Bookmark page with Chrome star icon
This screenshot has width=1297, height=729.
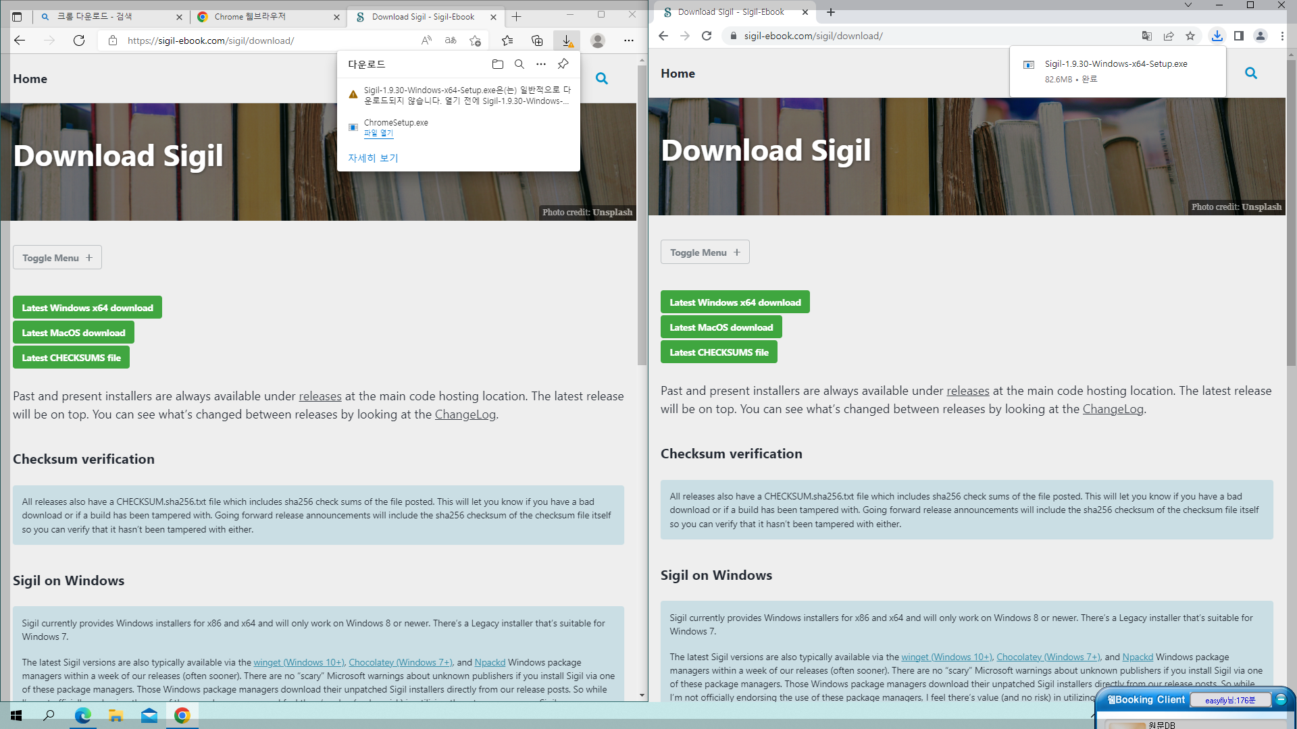[x=1190, y=36]
